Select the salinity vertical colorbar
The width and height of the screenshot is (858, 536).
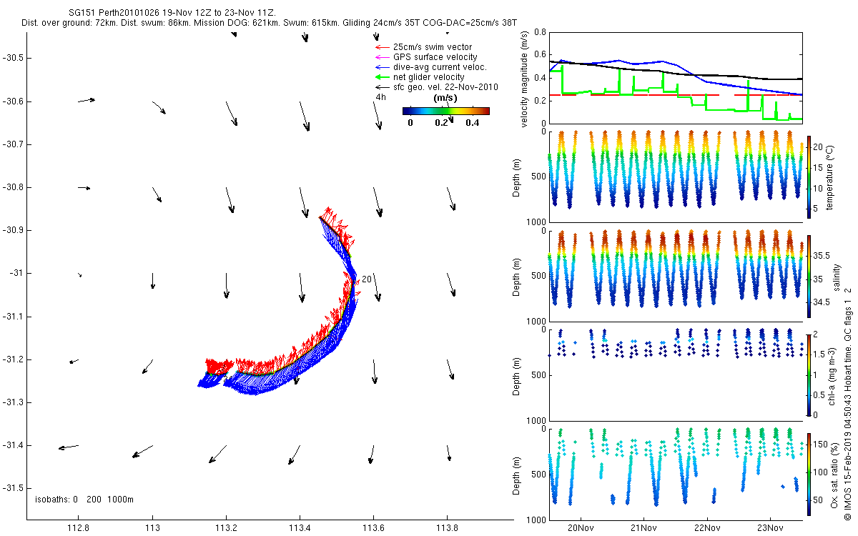click(x=809, y=275)
